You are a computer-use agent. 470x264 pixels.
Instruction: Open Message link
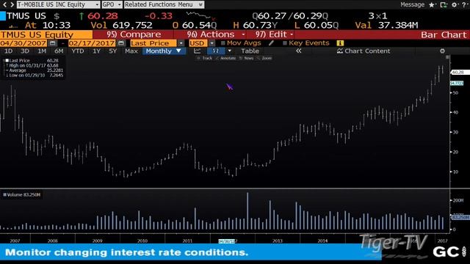pos(413,4)
